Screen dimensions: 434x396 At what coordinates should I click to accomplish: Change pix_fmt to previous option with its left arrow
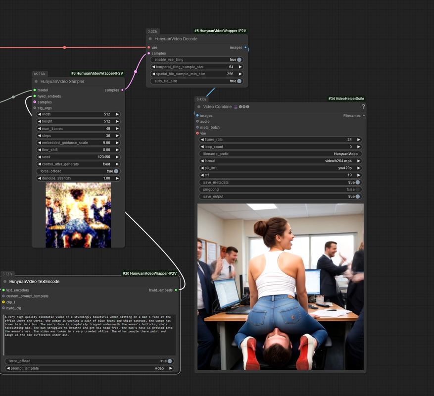coord(202,168)
